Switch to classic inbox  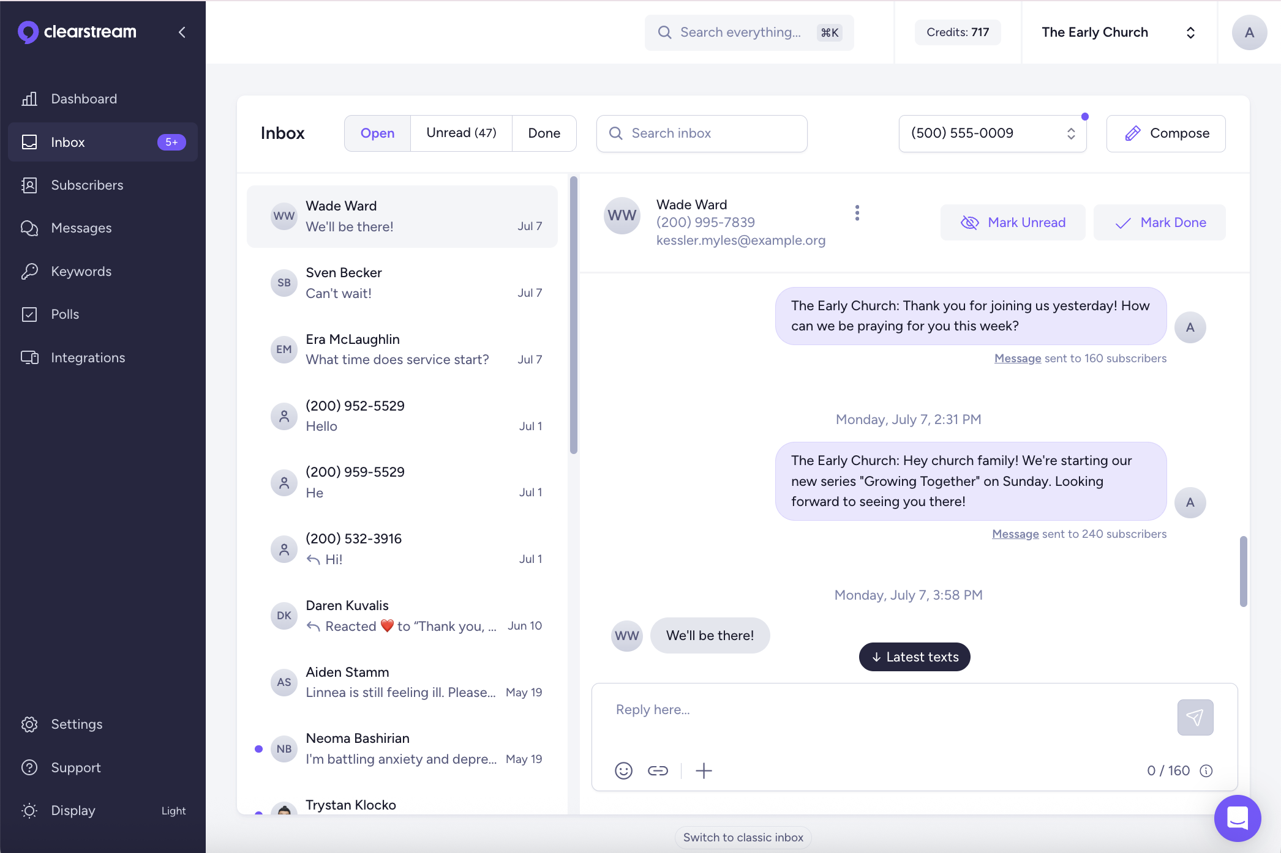coord(742,837)
